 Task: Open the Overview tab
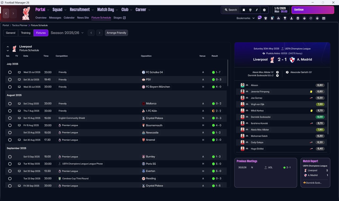(41, 18)
